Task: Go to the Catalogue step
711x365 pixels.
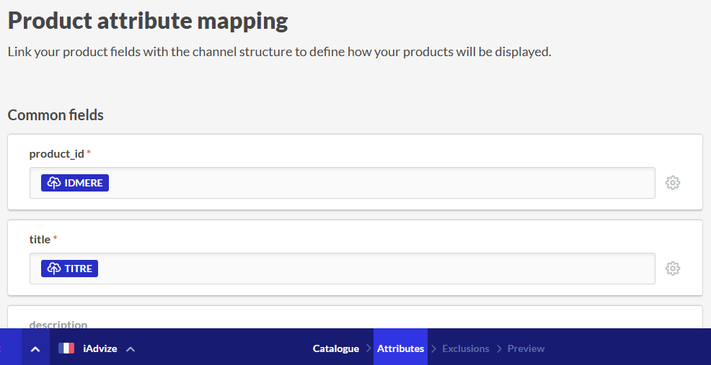Action: pos(335,348)
